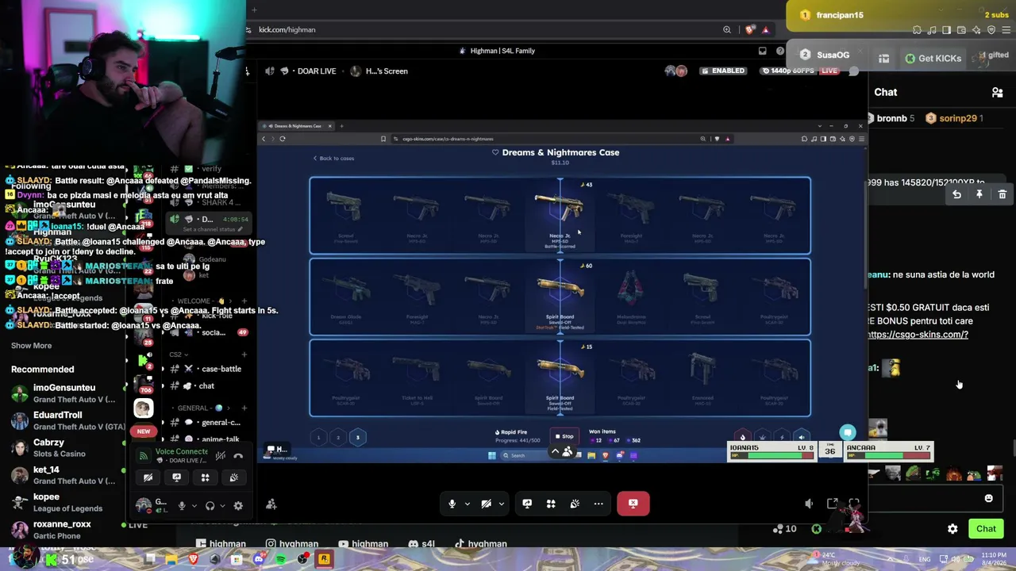Open camera options arrow in call bar
This screenshot has height=571, width=1016.
tap(501, 504)
